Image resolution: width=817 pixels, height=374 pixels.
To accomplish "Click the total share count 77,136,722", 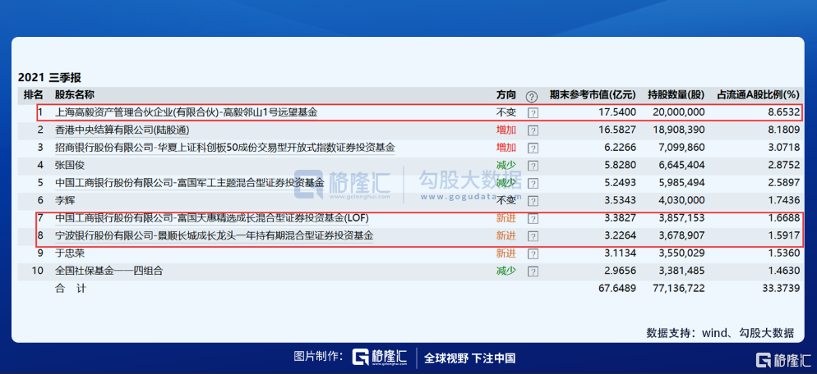I will click(678, 289).
